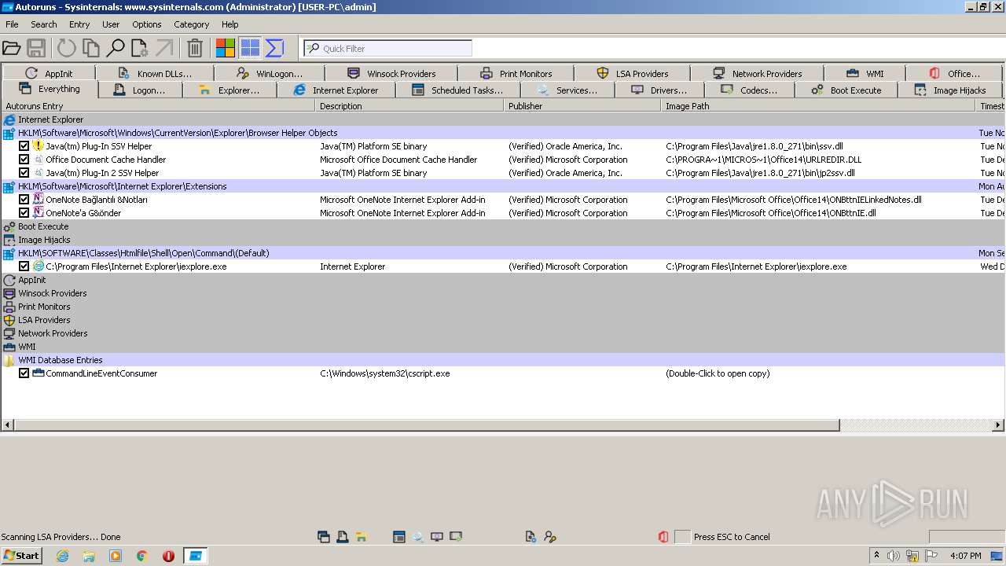Uncheck Java(tm) Plug-In 2 SSV Helper entry
The width and height of the screenshot is (1006, 566).
pyautogui.click(x=24, y=173)
